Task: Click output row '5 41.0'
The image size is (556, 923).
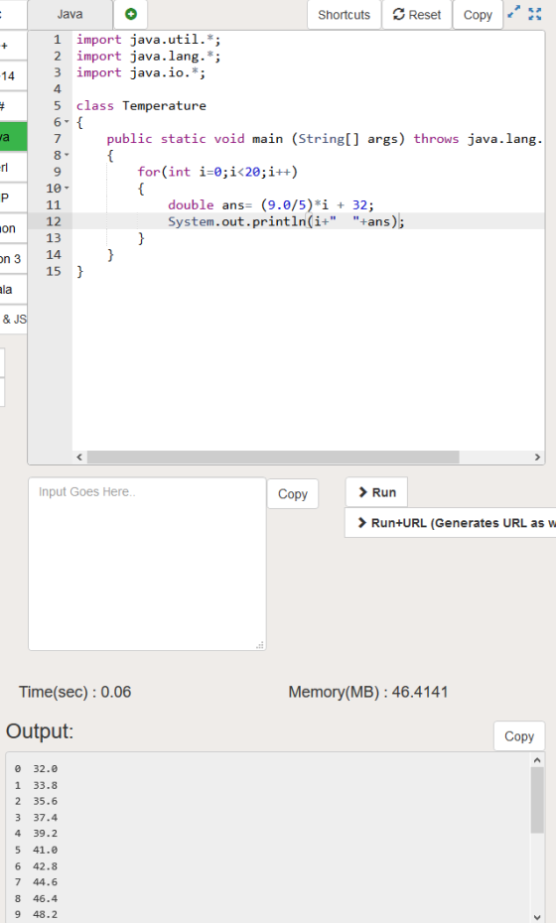Action: 36,850
